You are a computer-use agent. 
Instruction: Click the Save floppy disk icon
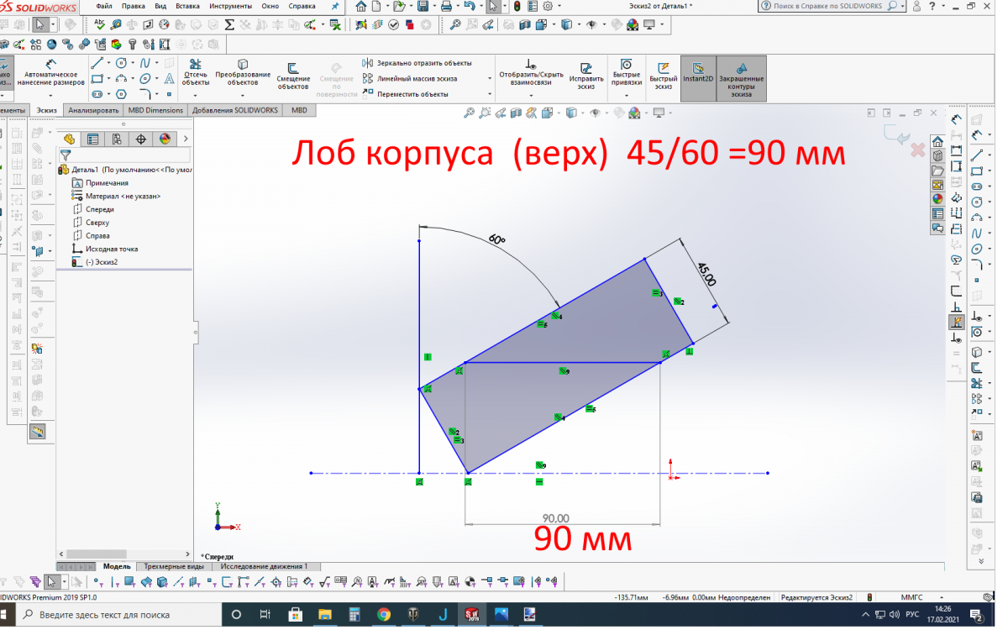423,6
